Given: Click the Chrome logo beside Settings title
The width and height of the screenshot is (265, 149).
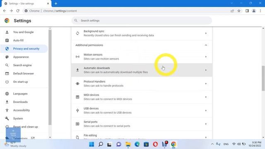Looking at the screenshot, I should pyautogui.click(x=7, y=21).
